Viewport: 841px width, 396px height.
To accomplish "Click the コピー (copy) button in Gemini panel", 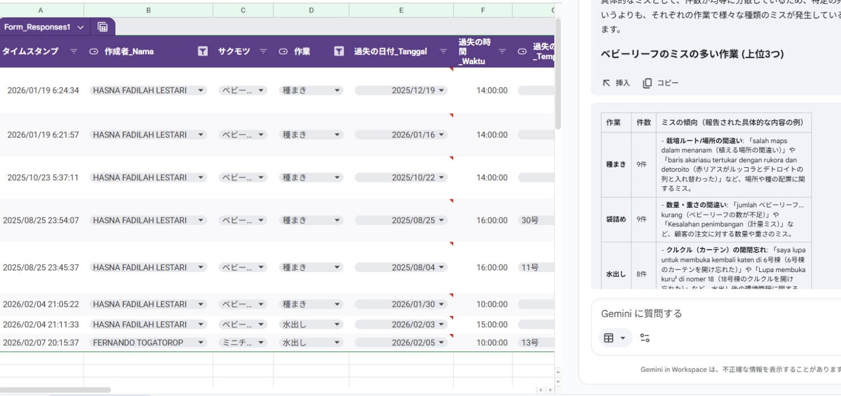I will pyautogui.click(x=661, y=83).
